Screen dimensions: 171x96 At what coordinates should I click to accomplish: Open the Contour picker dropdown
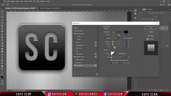click(x=115, y=54)
